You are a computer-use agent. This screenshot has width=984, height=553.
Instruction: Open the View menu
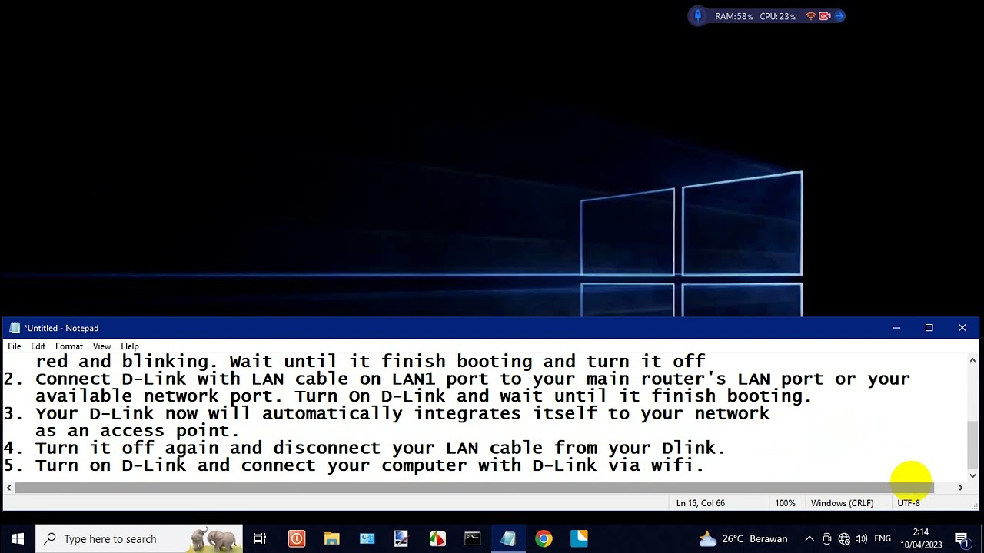point(101,346)
